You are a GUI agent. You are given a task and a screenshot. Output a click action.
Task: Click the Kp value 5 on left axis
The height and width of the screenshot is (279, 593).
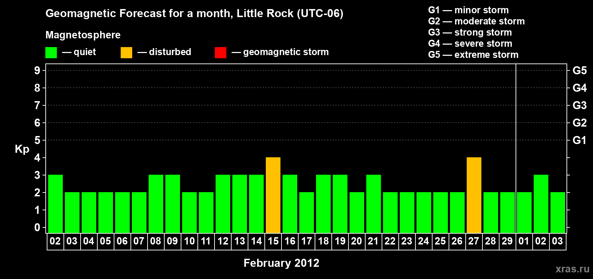(x=37, y=140)
